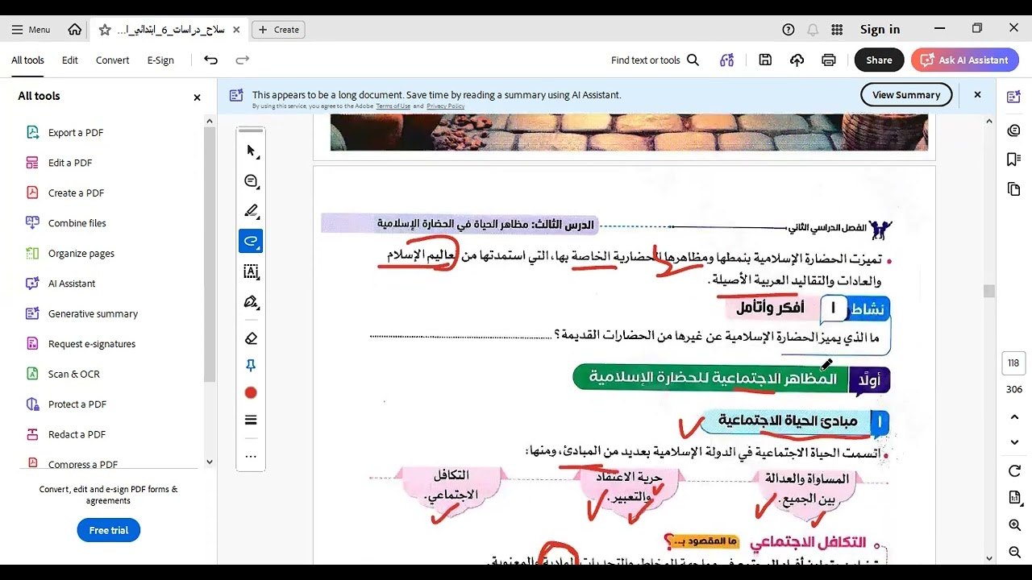This screenshot has width=1032, height=580.
Task: Open the bookmarks panel
Action: click(1014, 159)
